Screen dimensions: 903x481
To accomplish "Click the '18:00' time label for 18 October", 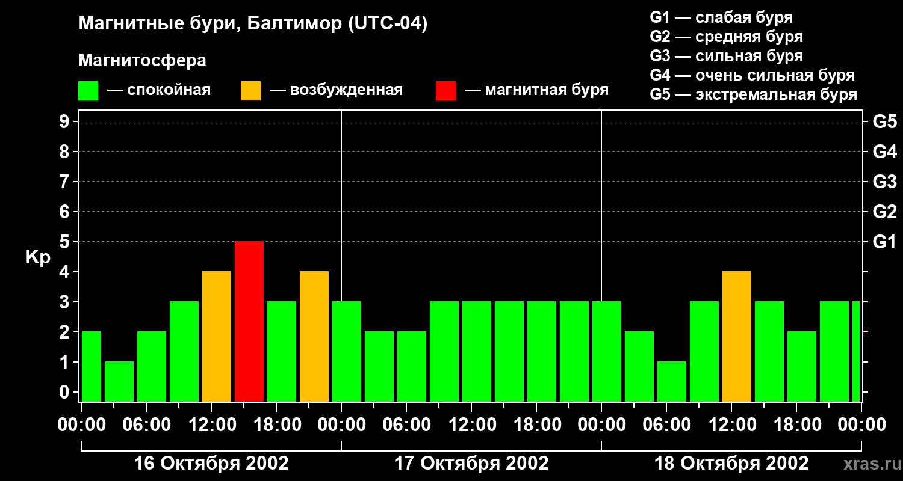I will [x=796, y=425].
